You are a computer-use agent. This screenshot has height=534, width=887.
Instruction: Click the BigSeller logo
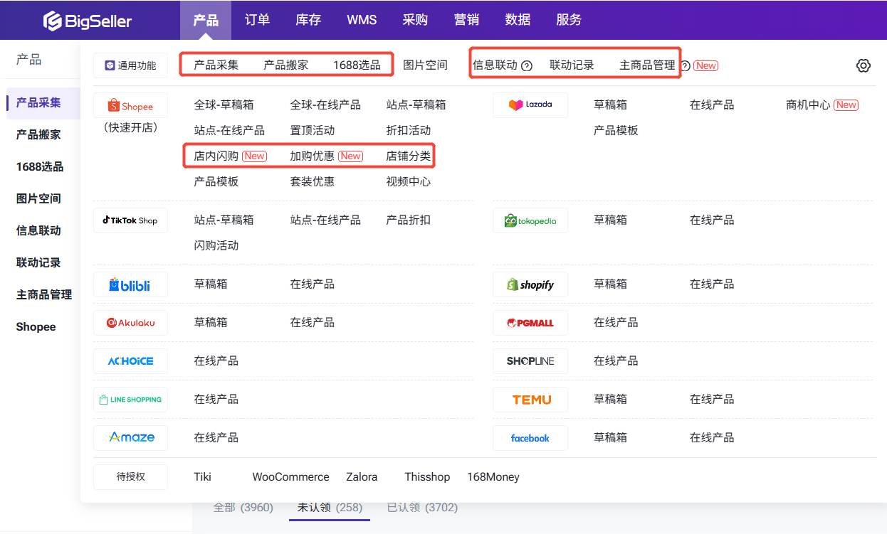coord(87,21)
